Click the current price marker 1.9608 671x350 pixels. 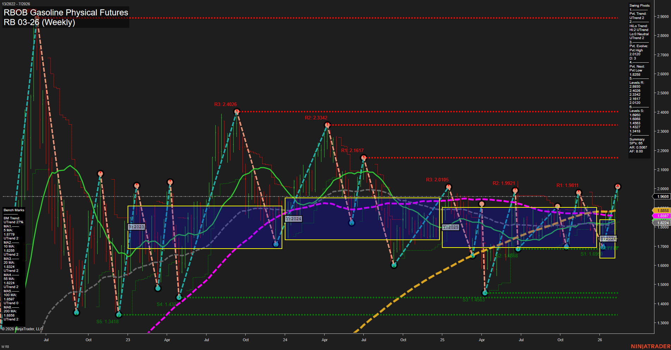click(662, 196)
